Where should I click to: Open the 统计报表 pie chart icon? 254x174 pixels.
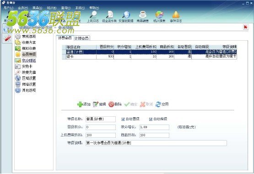click(x=159, y=14)
